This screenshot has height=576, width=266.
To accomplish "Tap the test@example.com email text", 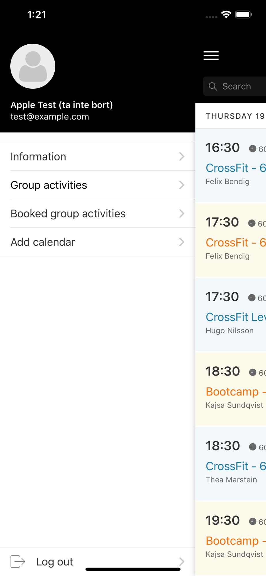I will 50,117.
